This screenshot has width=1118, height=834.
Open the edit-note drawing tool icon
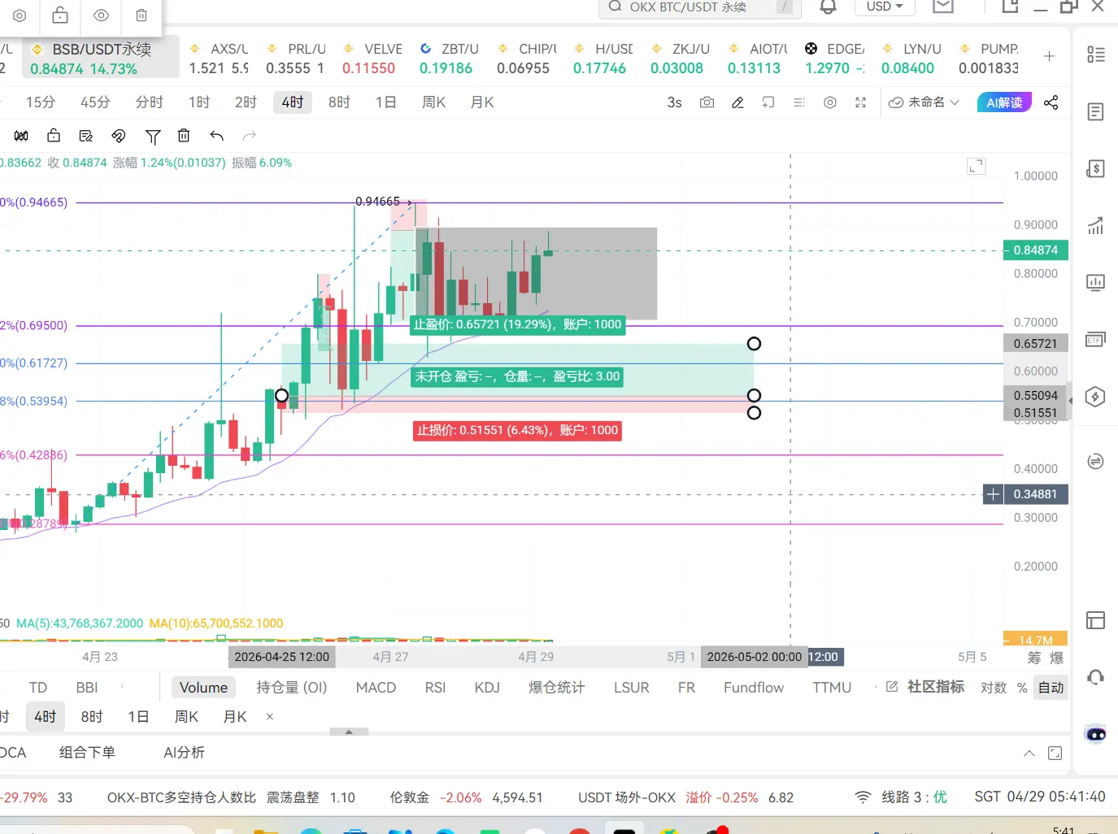(x=86, y=136)
